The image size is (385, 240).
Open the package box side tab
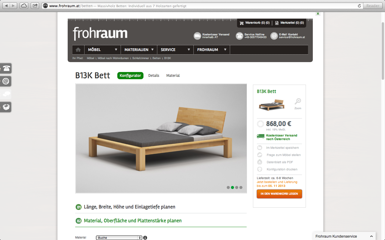tap(6, 107)
